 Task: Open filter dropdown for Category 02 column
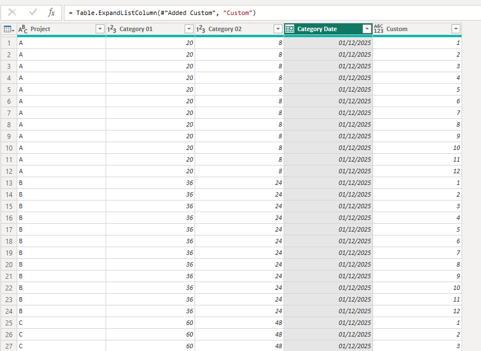coord(278,29)
